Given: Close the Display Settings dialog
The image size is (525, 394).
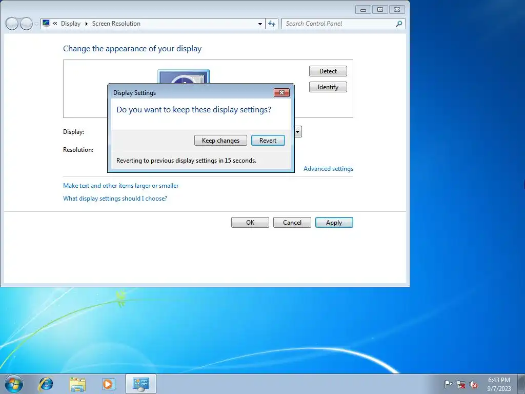Looking at the screenshot, I should pos(281,92).
